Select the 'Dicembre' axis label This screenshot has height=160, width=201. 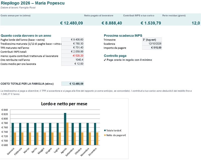pyautogui.click(x=92, y=152)
